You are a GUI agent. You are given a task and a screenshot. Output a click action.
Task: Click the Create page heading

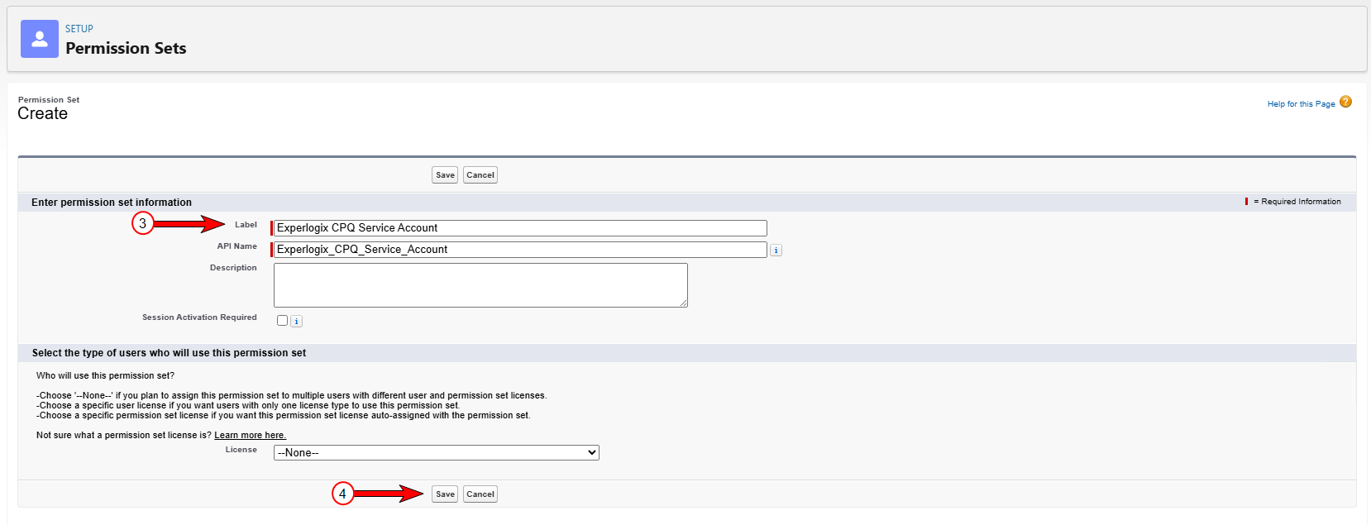(43, 114)
